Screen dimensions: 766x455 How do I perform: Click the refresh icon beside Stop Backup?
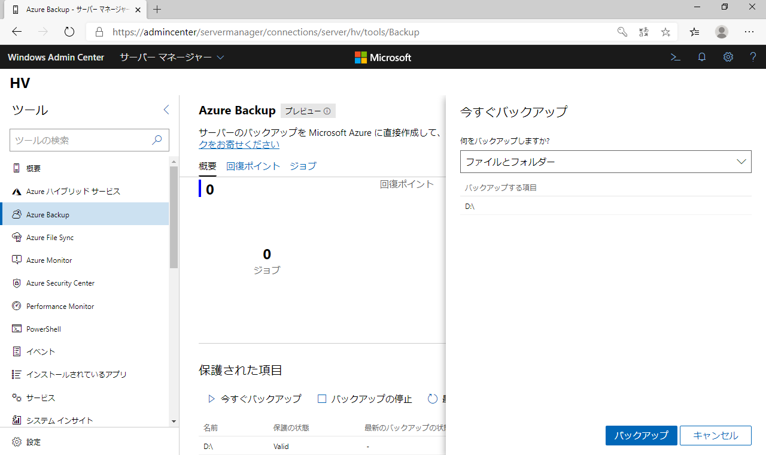pos(433,399)
